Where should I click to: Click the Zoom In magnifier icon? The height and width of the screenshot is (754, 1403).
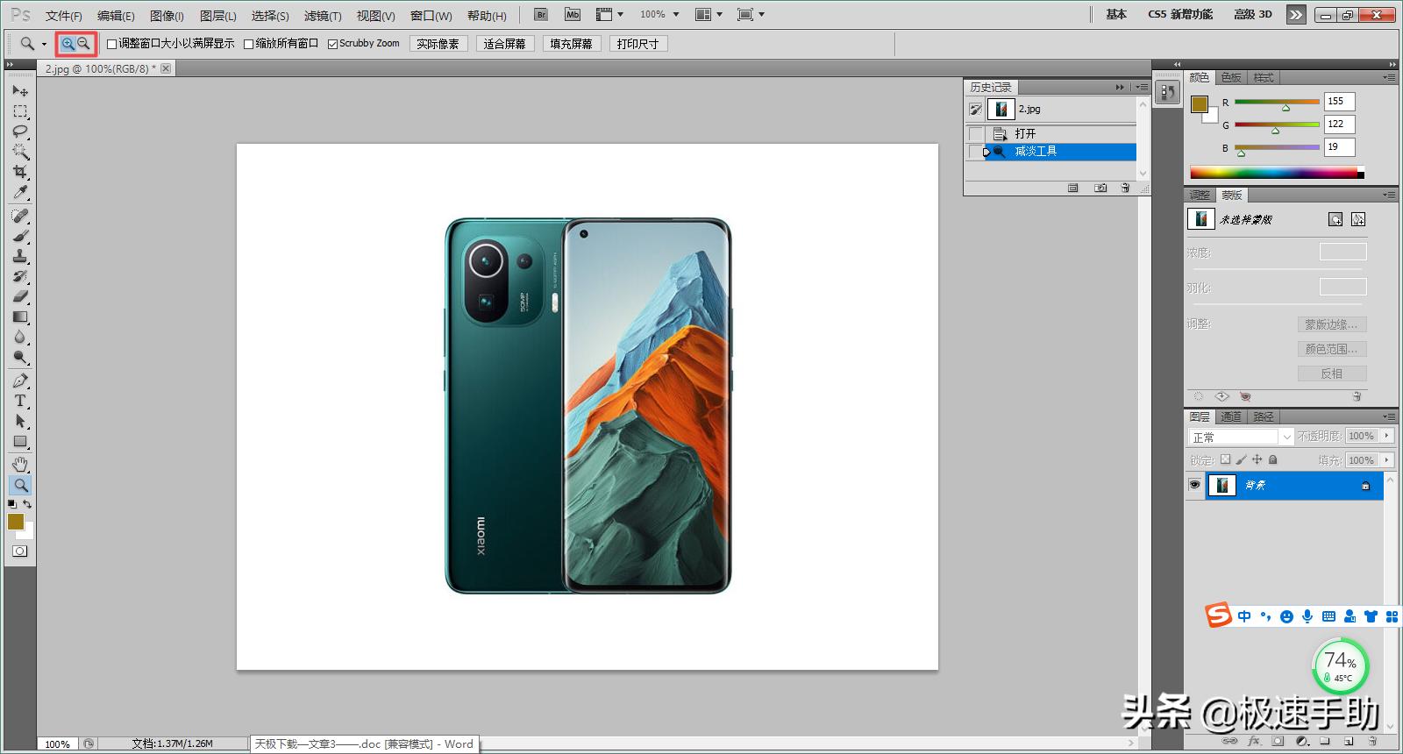pos(68,43)
